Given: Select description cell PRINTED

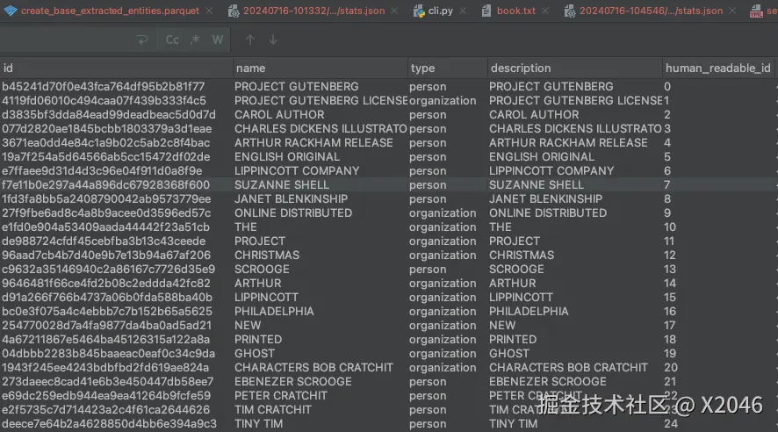Looking at the screenshot, I should click(x=513, y=339).
